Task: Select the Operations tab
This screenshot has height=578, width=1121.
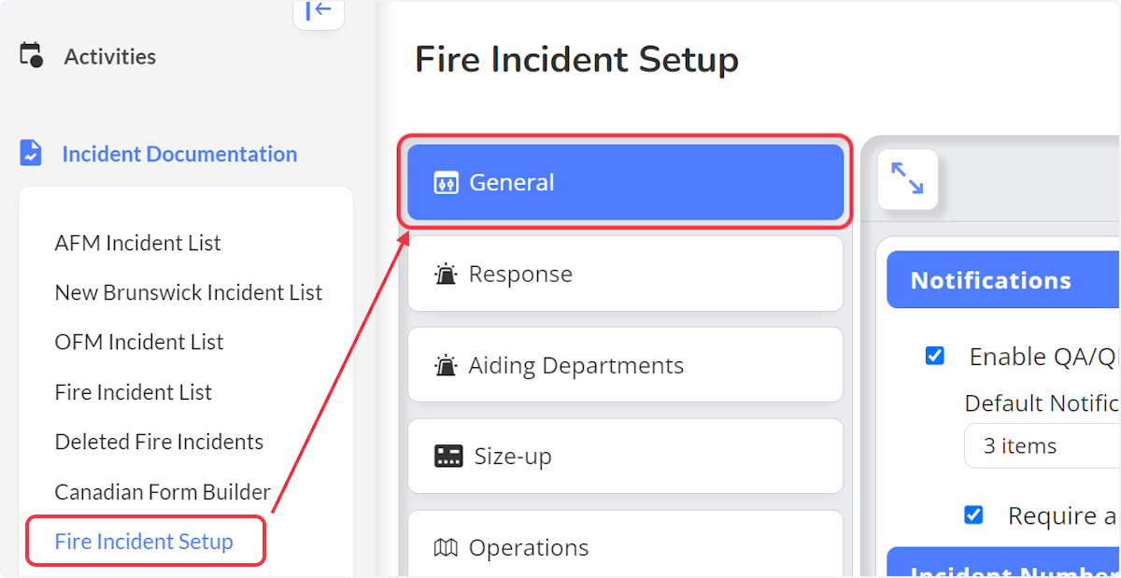Action: click(625, 544)
